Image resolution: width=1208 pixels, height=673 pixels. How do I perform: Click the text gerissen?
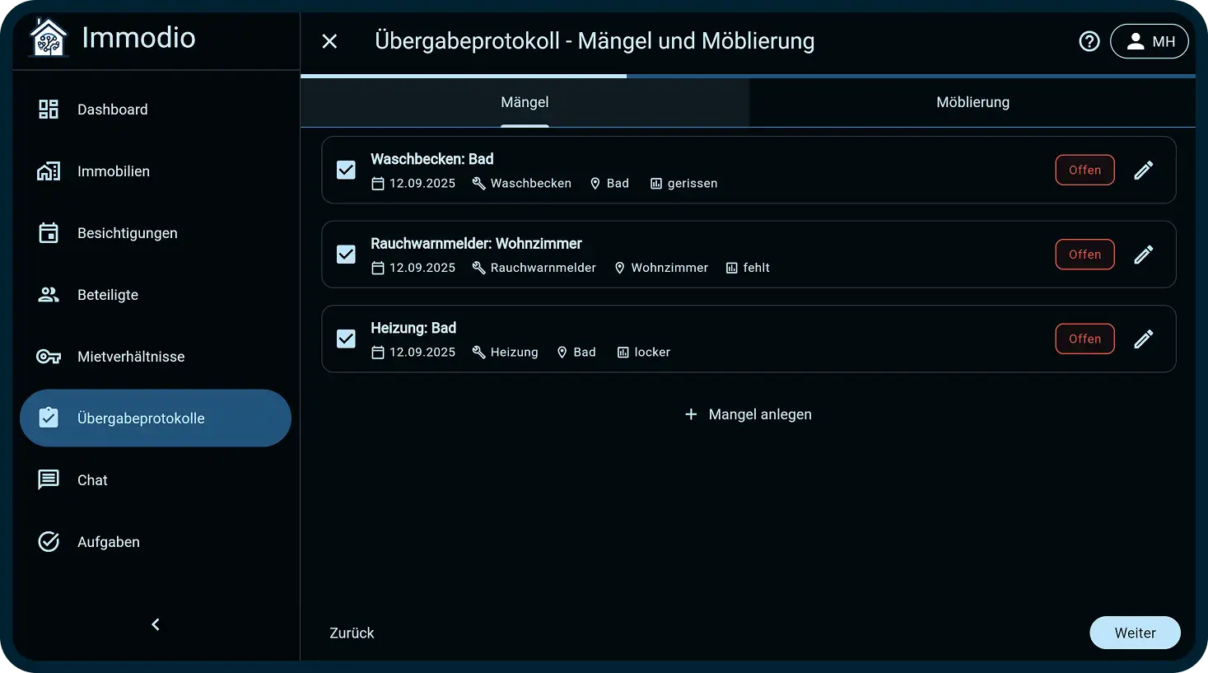click(x=693, y=184)
